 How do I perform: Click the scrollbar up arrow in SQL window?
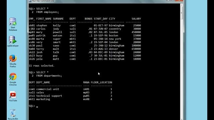click(182, 5)
